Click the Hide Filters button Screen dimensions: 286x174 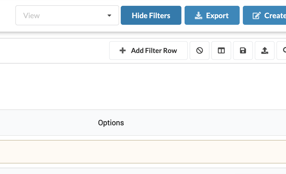(151, 16)
